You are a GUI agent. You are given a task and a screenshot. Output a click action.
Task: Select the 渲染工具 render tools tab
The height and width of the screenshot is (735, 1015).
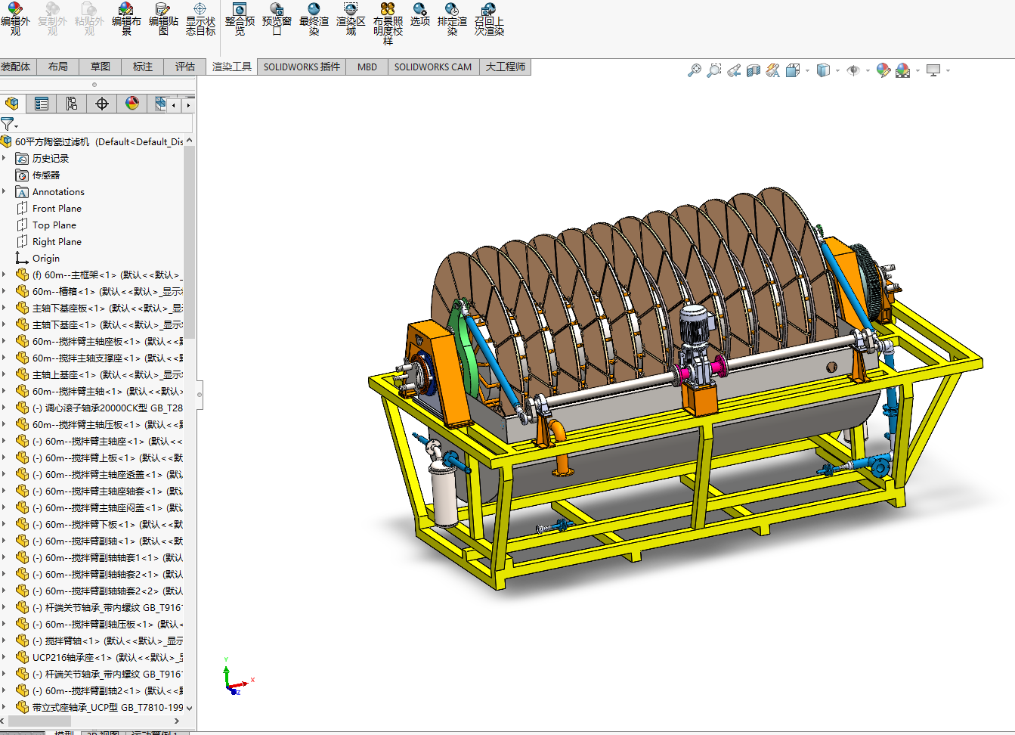pos(231,67)
